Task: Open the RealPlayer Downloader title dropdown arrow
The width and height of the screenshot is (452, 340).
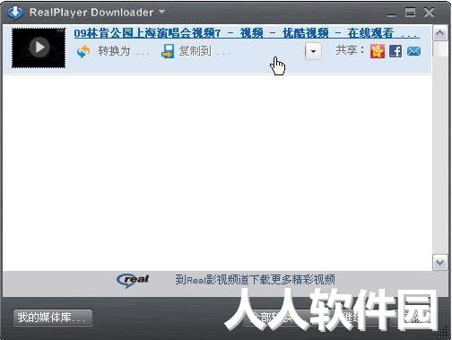Action: [x=161, y=12]
